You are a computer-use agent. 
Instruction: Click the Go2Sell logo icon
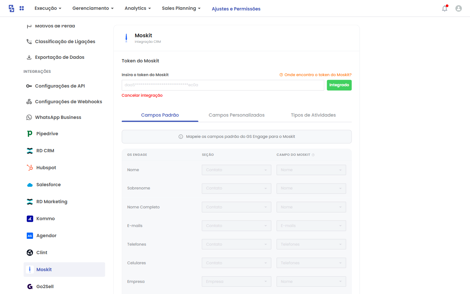pyautogui.click(x=30, y=286)
